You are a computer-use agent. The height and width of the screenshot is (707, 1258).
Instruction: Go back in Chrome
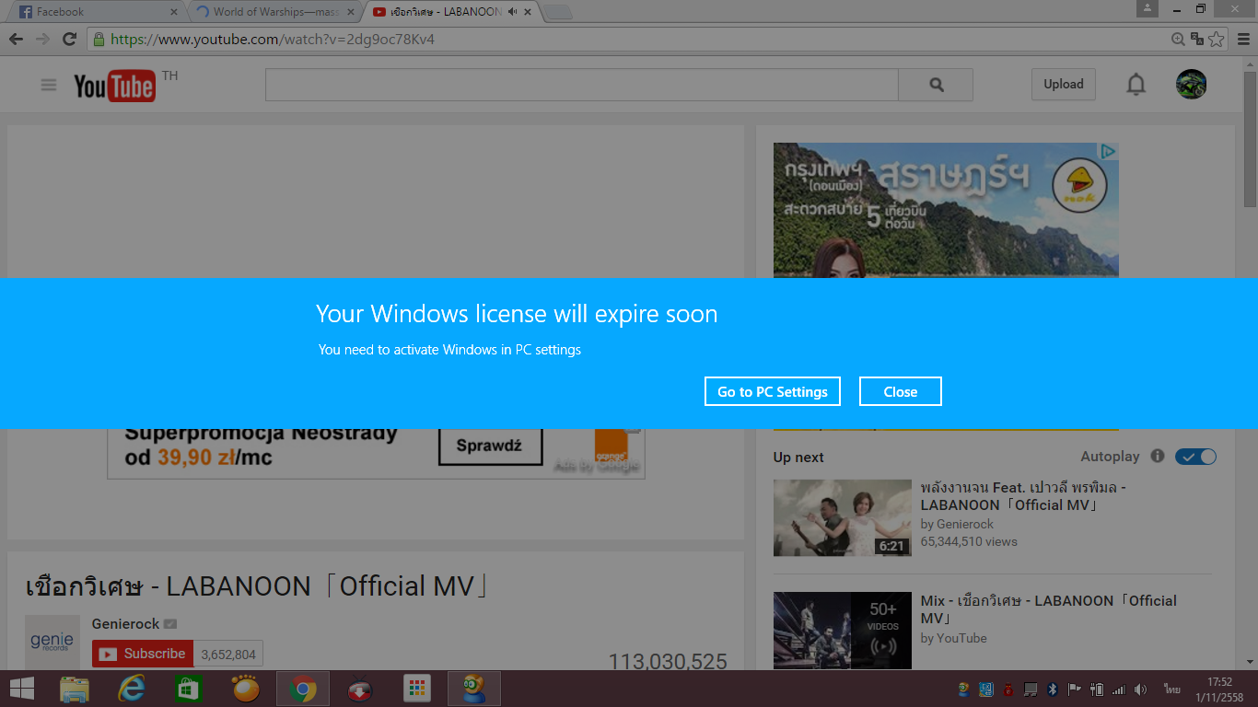[16, 39]
